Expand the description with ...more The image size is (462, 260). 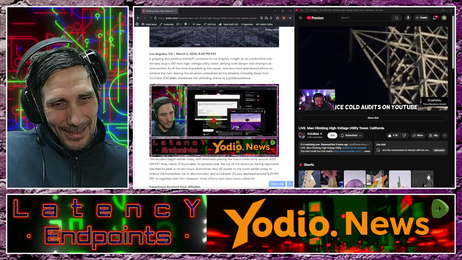pos(366,151)
